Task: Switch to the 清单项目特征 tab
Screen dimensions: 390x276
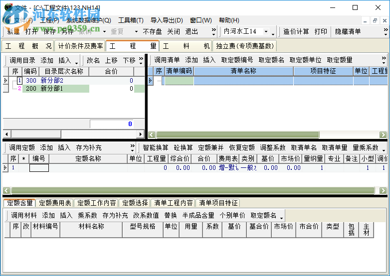Action: click(218, 203)
